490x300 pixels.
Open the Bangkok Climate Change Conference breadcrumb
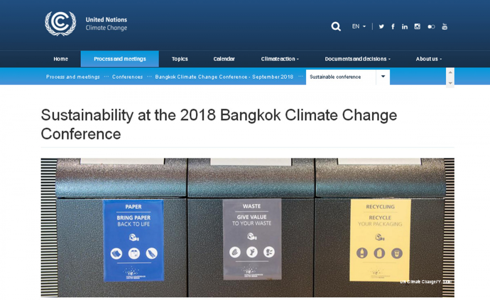pos(224,77)
